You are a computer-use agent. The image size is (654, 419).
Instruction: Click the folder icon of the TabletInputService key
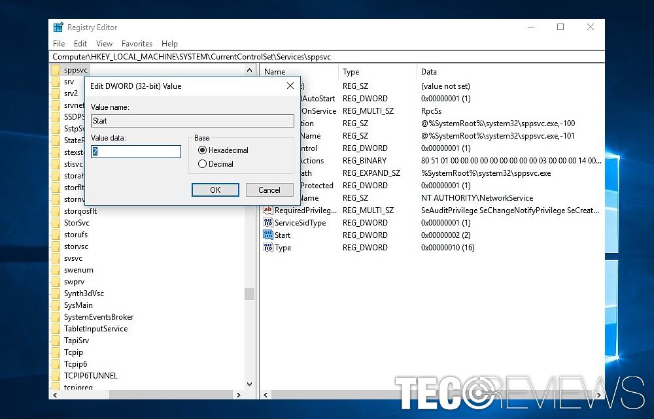[x=56, y=329]
